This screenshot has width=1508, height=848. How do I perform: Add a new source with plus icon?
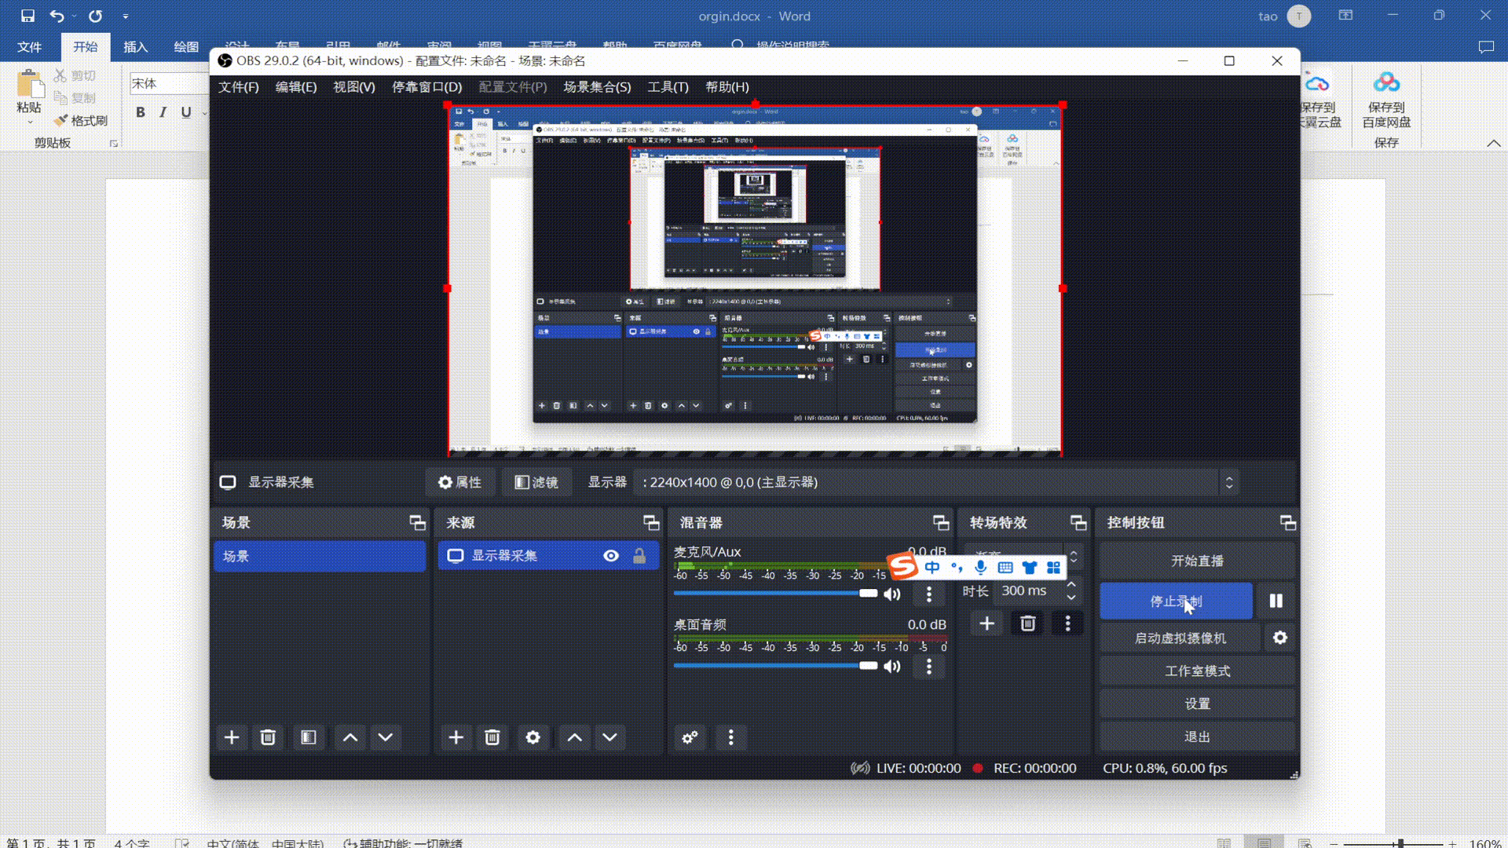[x=456, y=737]
